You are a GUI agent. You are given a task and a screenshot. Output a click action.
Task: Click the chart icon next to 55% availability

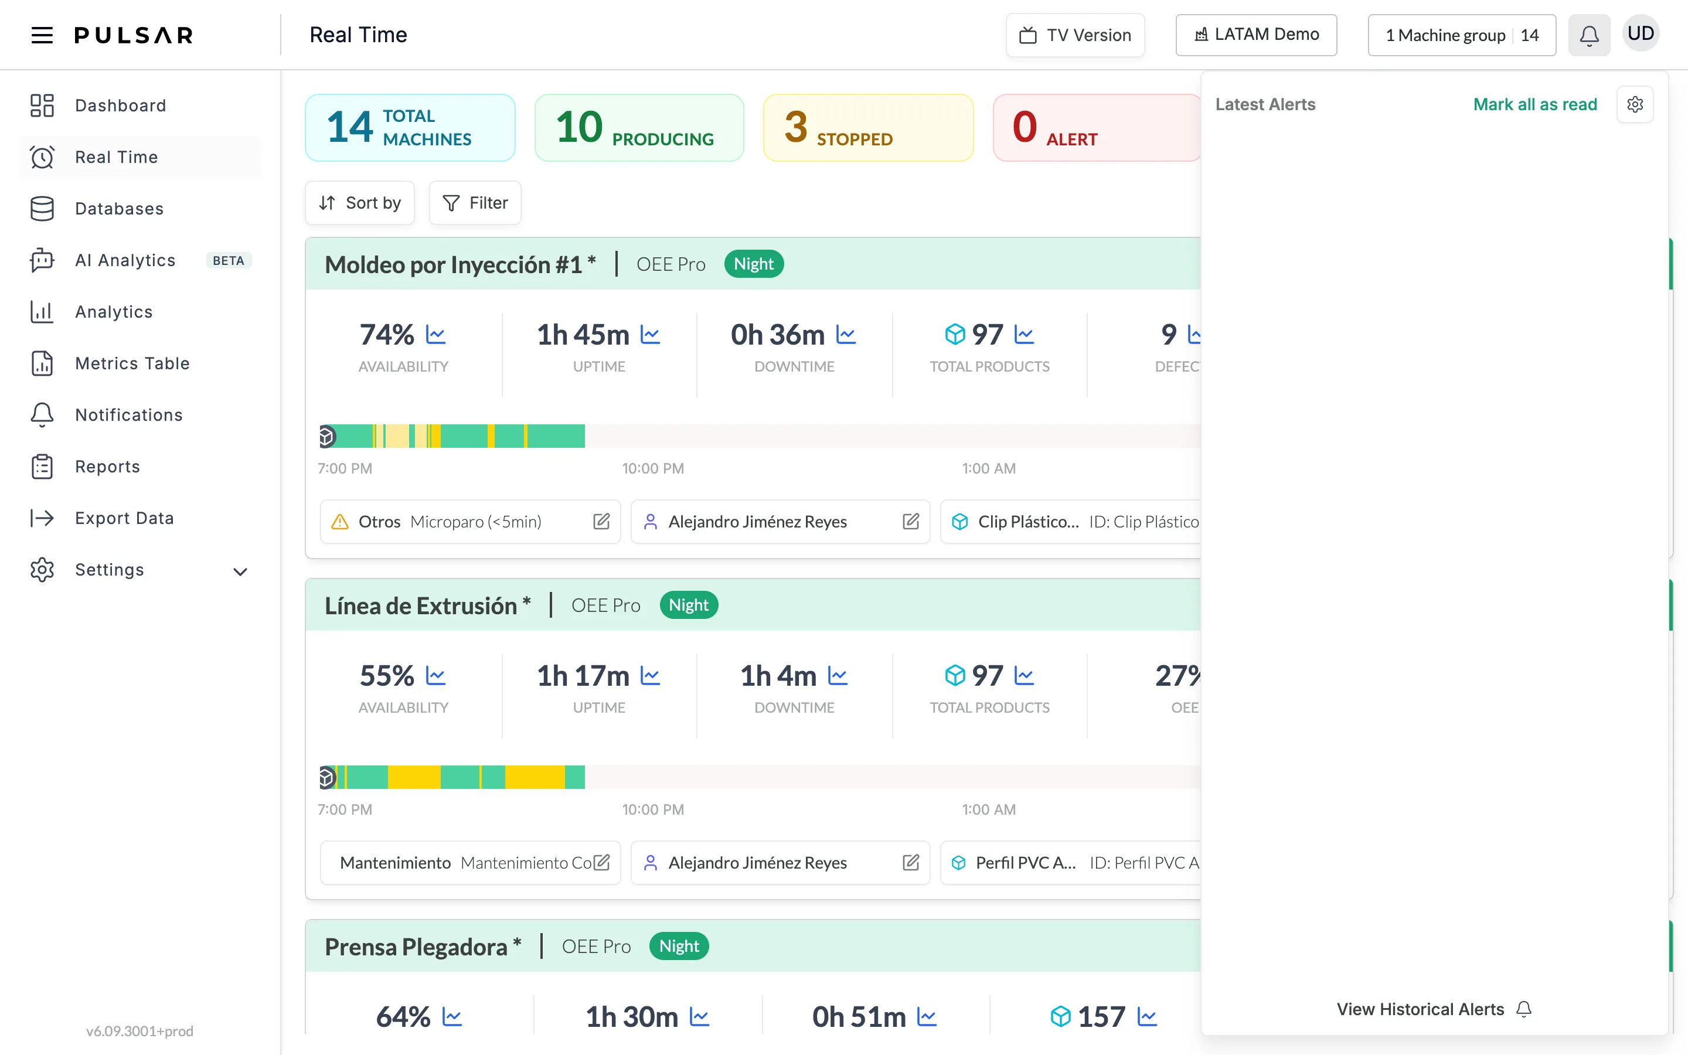pos(436,676)
